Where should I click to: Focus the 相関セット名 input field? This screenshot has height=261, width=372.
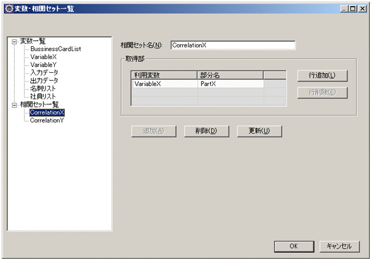(233, 45)
